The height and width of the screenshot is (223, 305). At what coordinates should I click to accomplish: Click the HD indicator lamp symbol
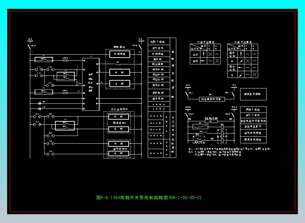pyautogui.click(x=40, y=103)
